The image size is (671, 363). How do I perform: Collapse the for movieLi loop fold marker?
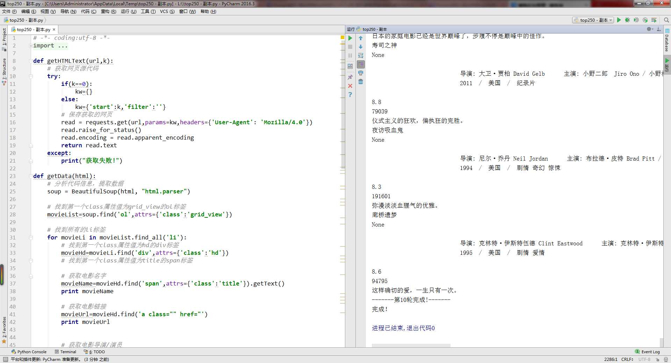click(31, 238)
